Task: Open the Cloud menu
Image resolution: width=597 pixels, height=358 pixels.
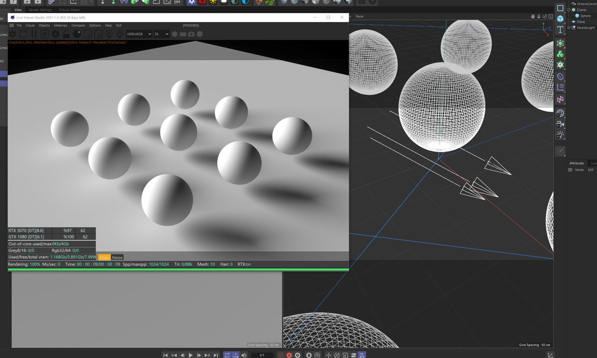Action: tap(30, 26)
